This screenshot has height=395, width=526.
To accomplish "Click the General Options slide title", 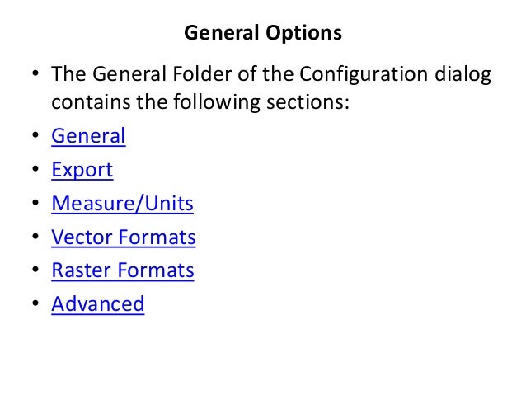I will coord(263,33).
